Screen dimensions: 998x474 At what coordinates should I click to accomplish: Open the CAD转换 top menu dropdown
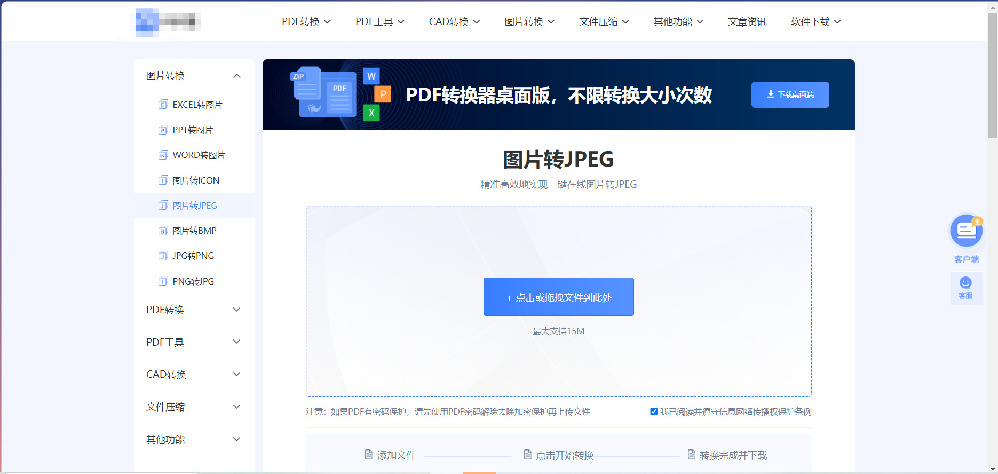tap(455, 22)
